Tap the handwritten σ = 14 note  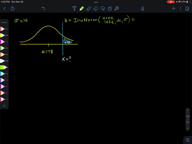(x=21, y=20)
